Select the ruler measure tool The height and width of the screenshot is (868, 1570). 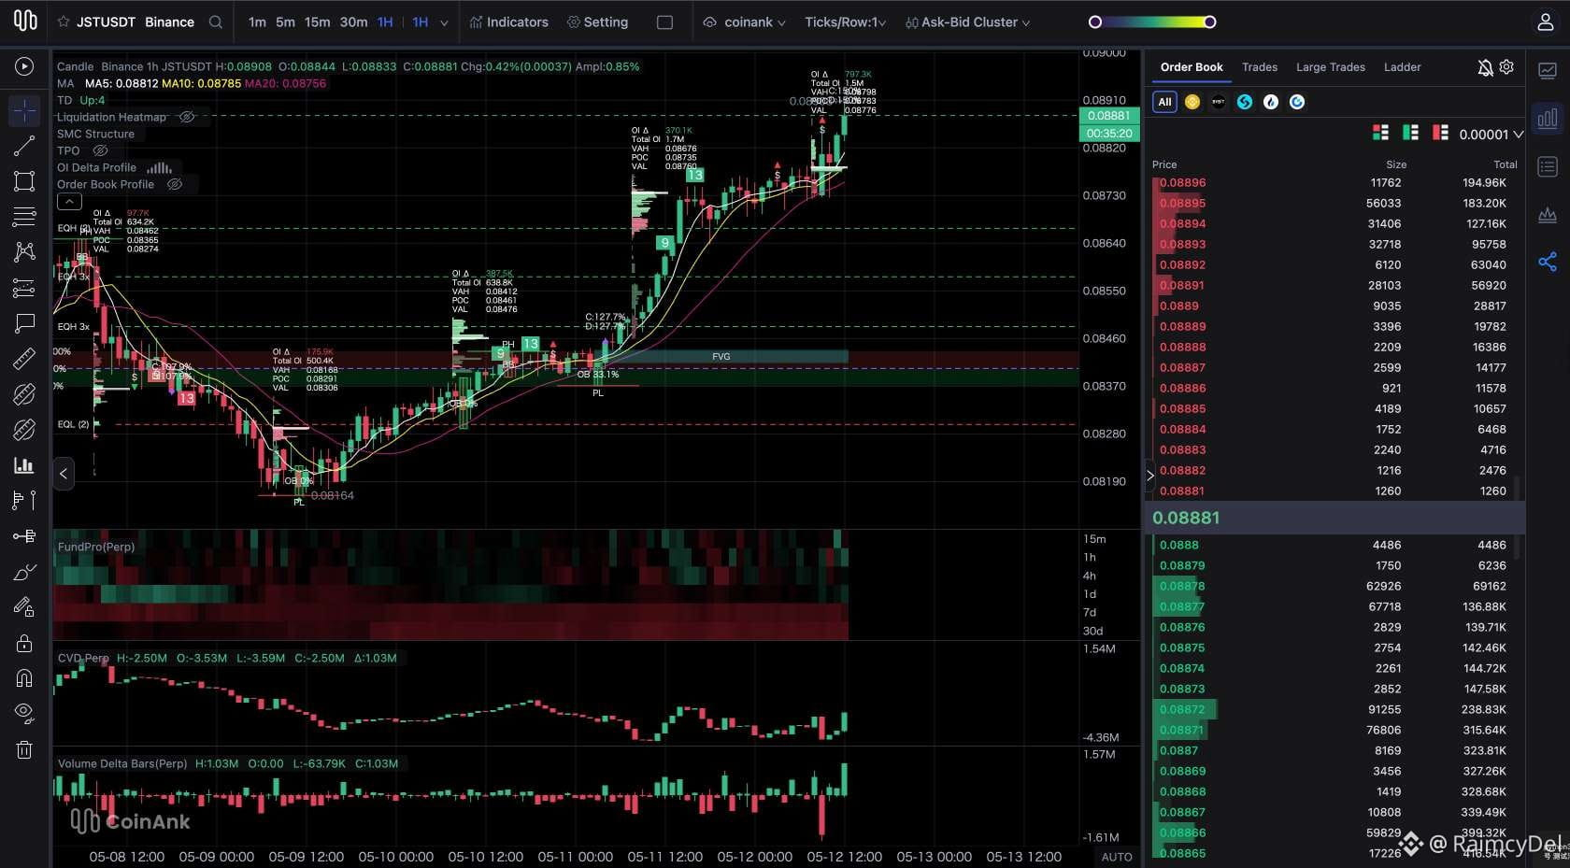(24, 359)
